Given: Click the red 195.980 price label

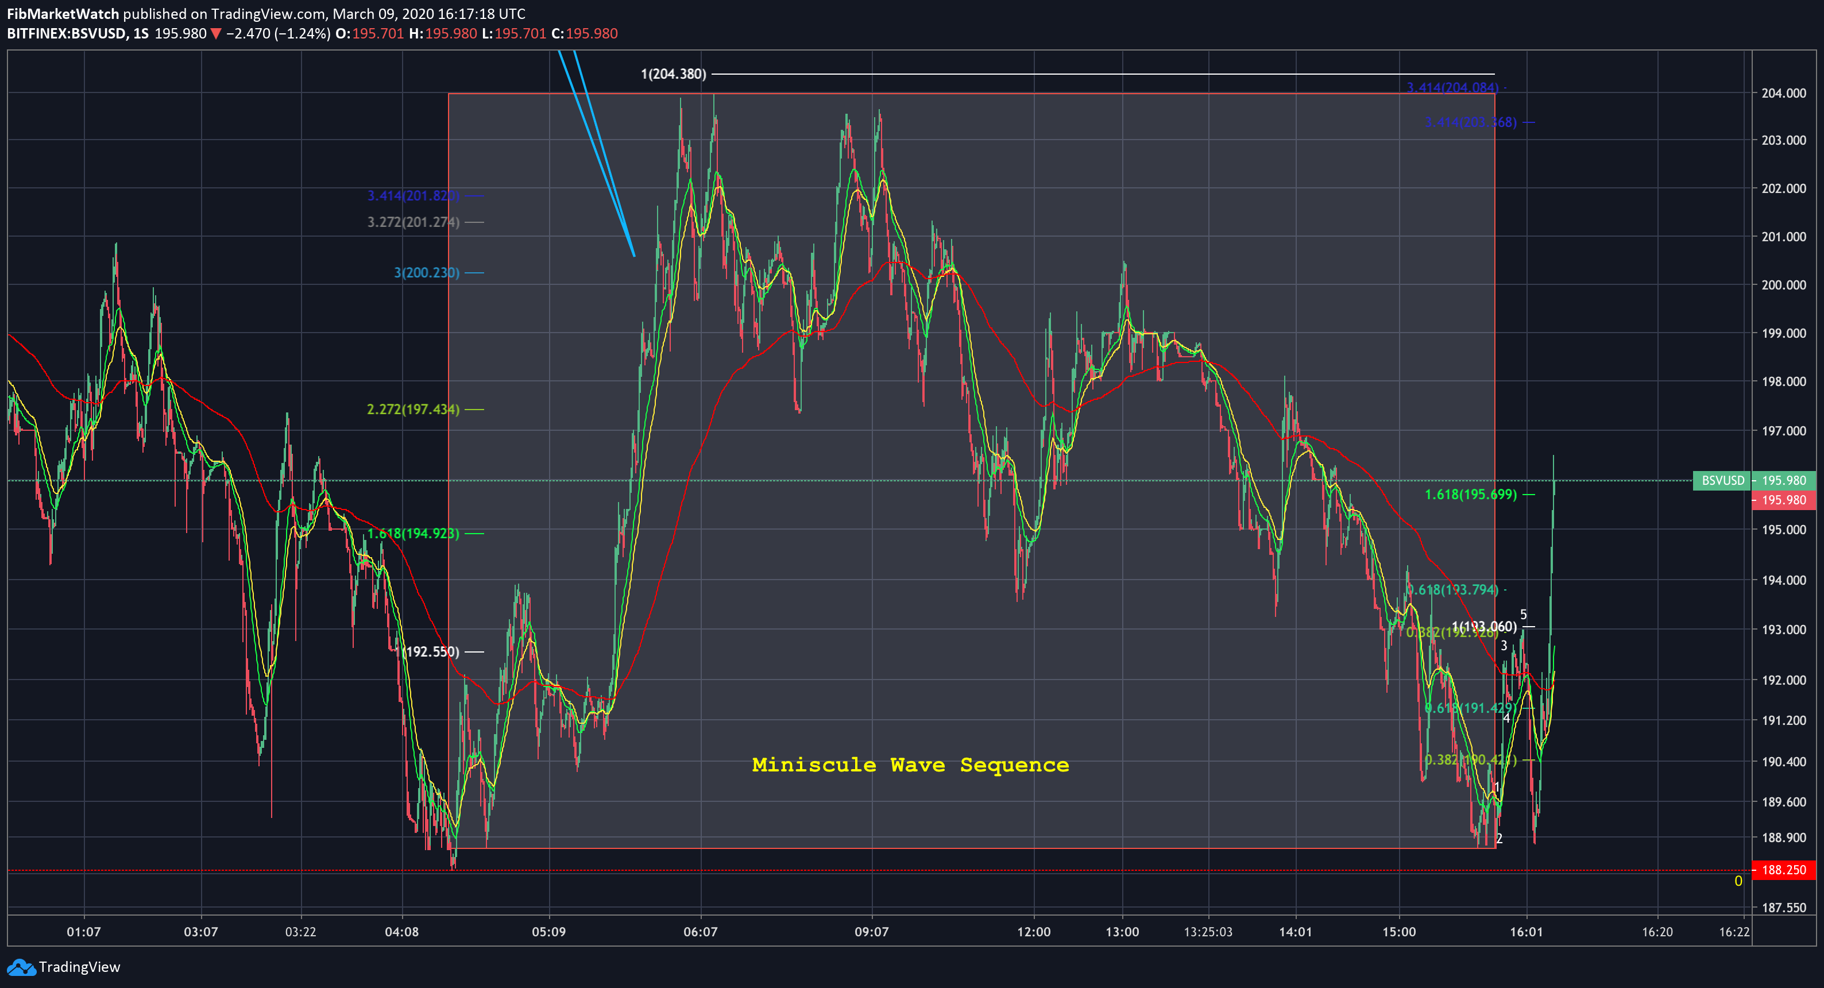Looking at the screenshot, I should pyautogui.click(x=1784, y=500).
